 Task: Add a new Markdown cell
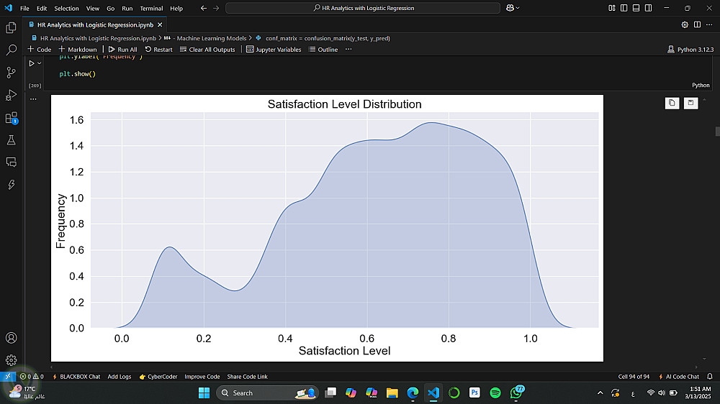78,49
